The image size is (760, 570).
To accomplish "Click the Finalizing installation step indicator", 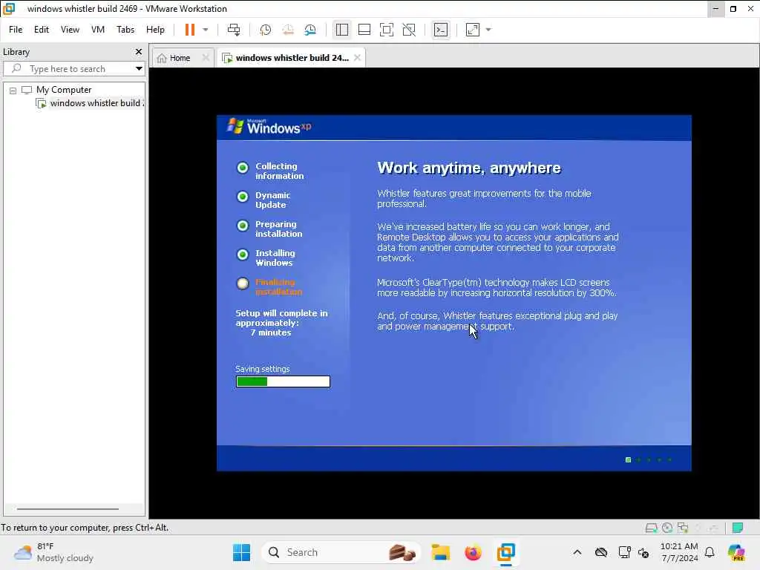I will [243, 284].
